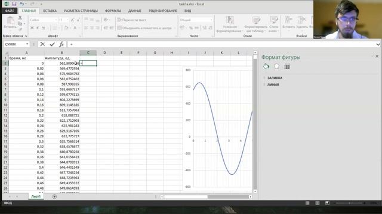Click the Insert cells (Вставить) icon
The height and width of the screenshot is (214, 382).
point(288,20)
